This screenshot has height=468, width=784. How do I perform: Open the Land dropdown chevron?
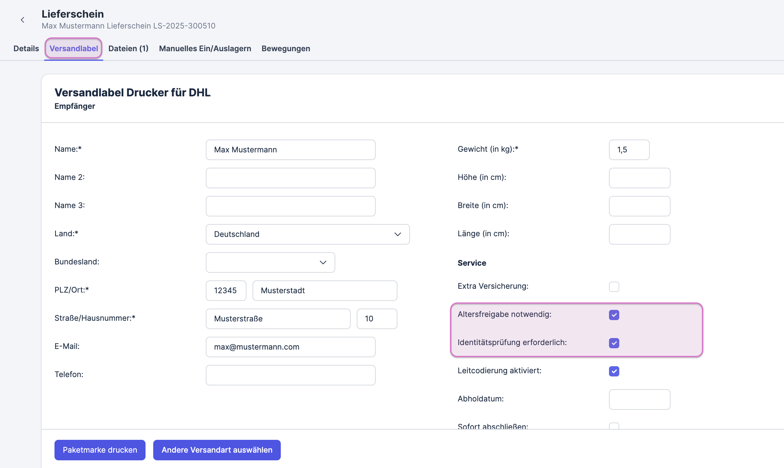(397, 234)
